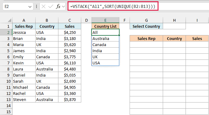Click the Michael cell
The width and height of the screenshot is (209, 115).
[x=24, y=87]
